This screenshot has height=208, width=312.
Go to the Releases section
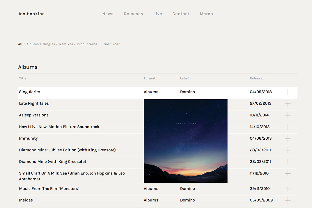pyautogui.click(x=133, y=14)
